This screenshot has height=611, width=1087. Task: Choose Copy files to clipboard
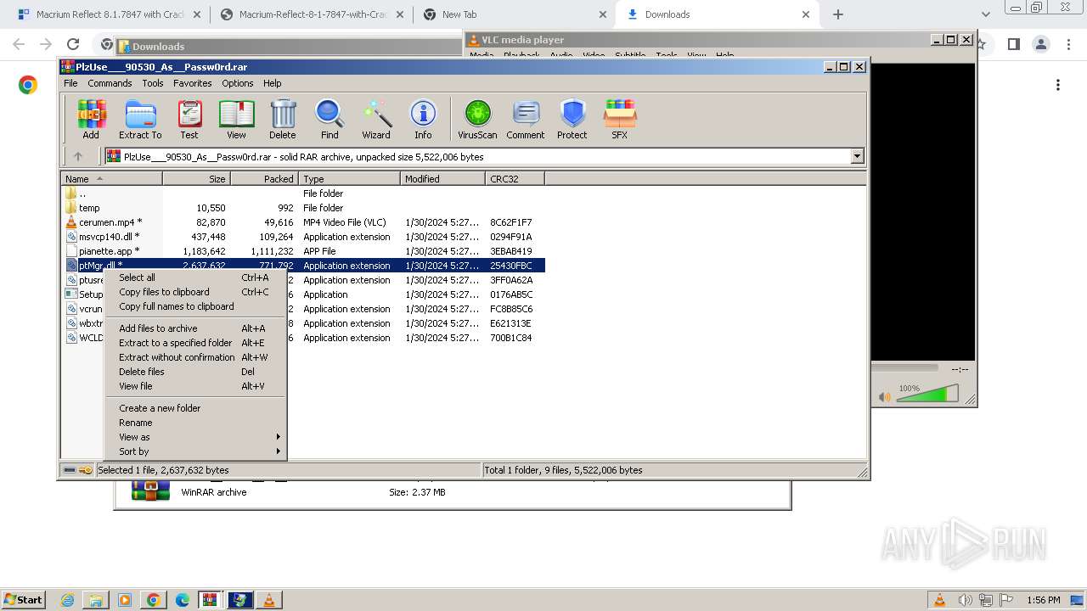coord(195,292)
